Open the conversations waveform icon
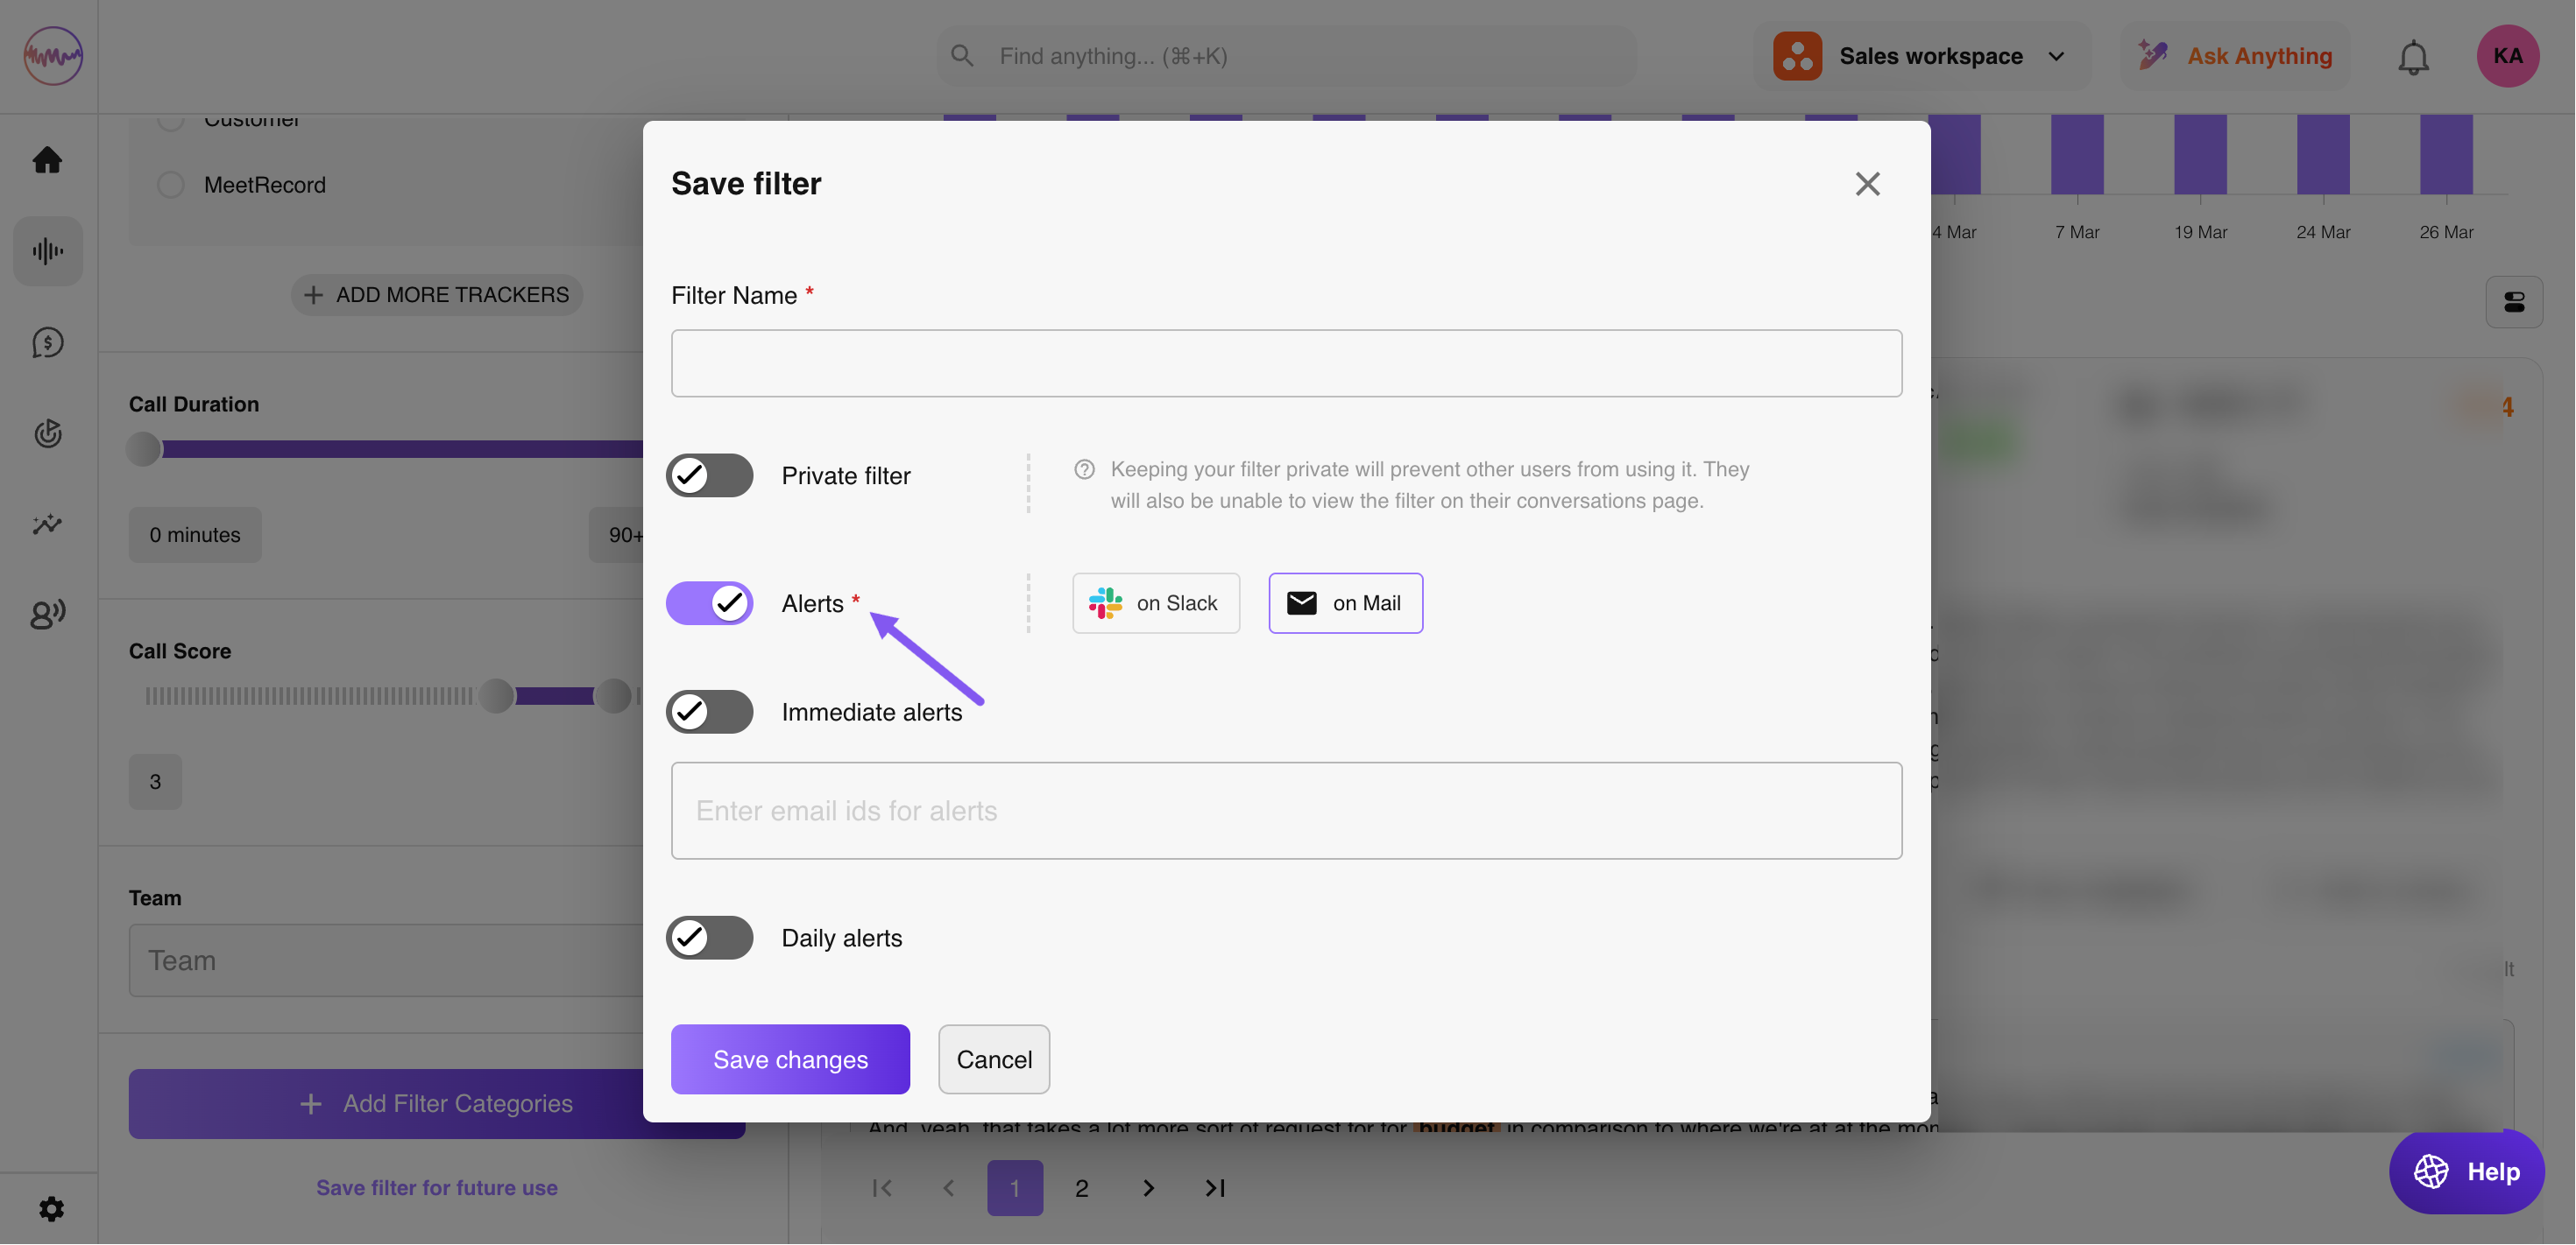Image resolution: width=2576 pixels, height=1245 pixels. click(47, 250)
